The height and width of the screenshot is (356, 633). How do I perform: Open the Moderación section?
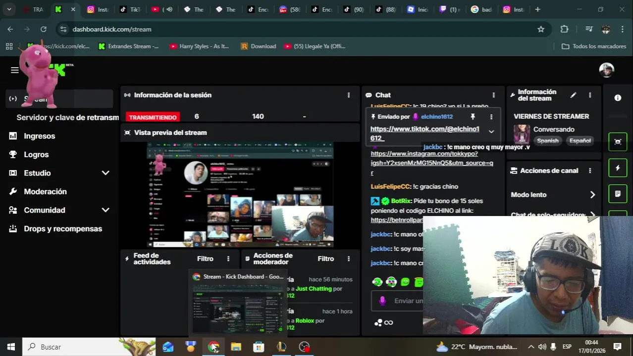[45, 192]
